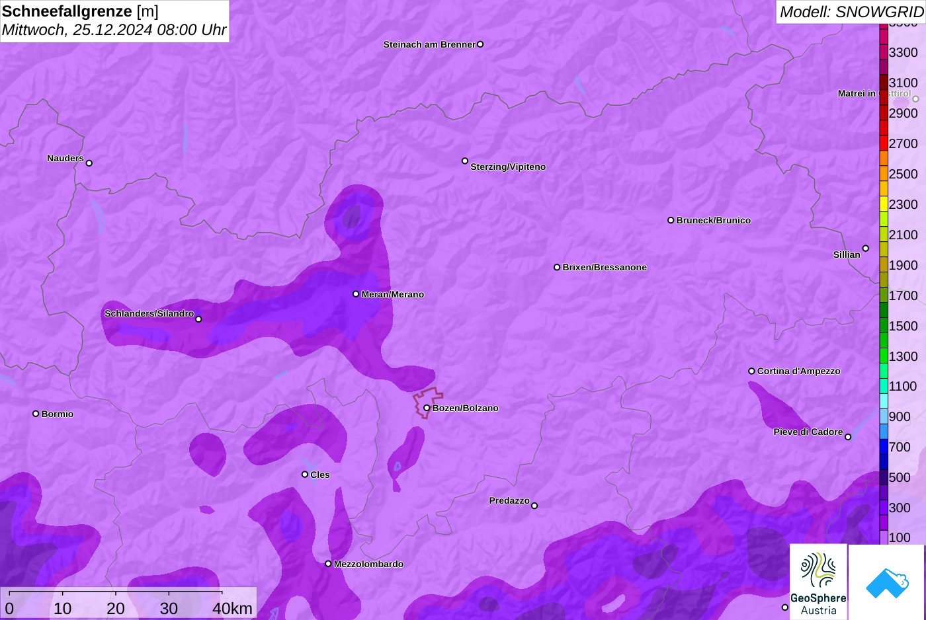The image size is (926, 620).
Task: Click the Cles location marker
Action: 305,474
